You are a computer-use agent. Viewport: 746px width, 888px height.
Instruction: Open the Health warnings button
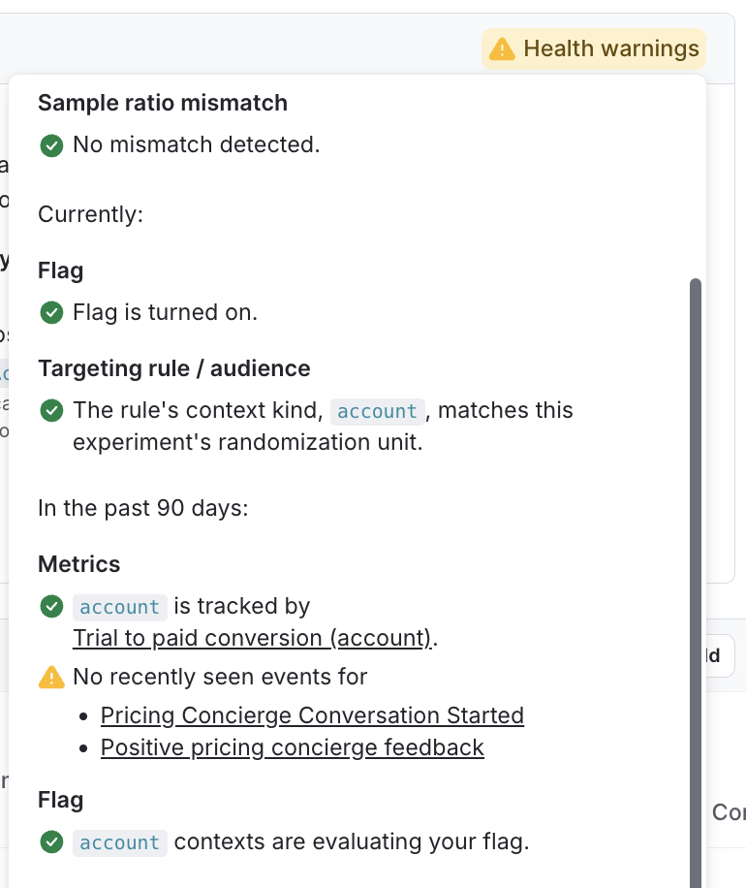pos(594,49)
